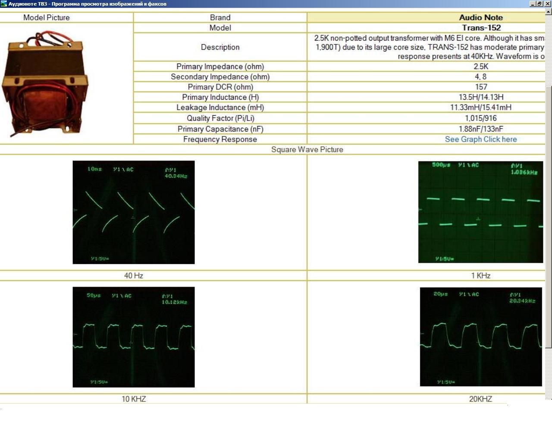This screenshot has width=552, height=442.
Task: Select the 40 Hz square wave oscilloscope image
Action: [x=134, y=212]
